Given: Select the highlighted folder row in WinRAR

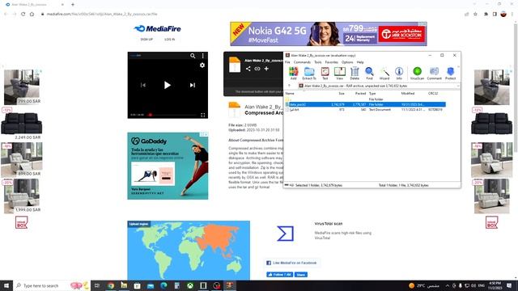Looking at the screenshot, I should (x=365, y=104).
